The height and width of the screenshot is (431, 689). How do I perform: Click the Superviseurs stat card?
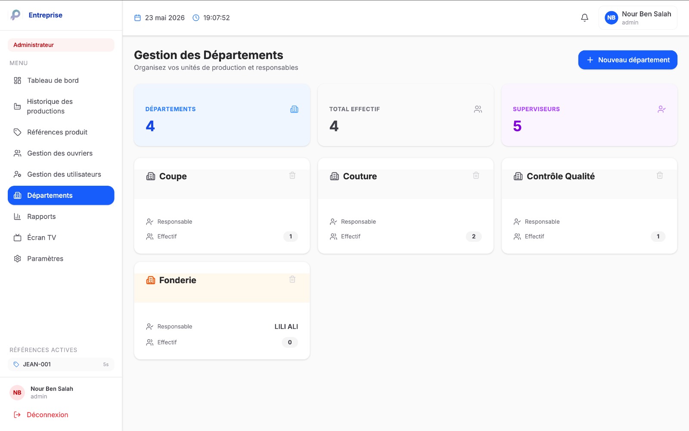pyautogui.click(x=590, y=115)
